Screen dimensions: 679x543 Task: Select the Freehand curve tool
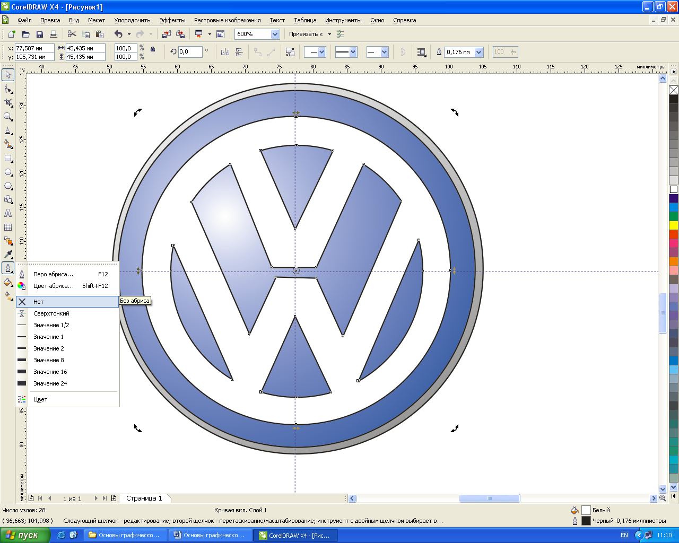pyautogui.click(x=8, y=130)
